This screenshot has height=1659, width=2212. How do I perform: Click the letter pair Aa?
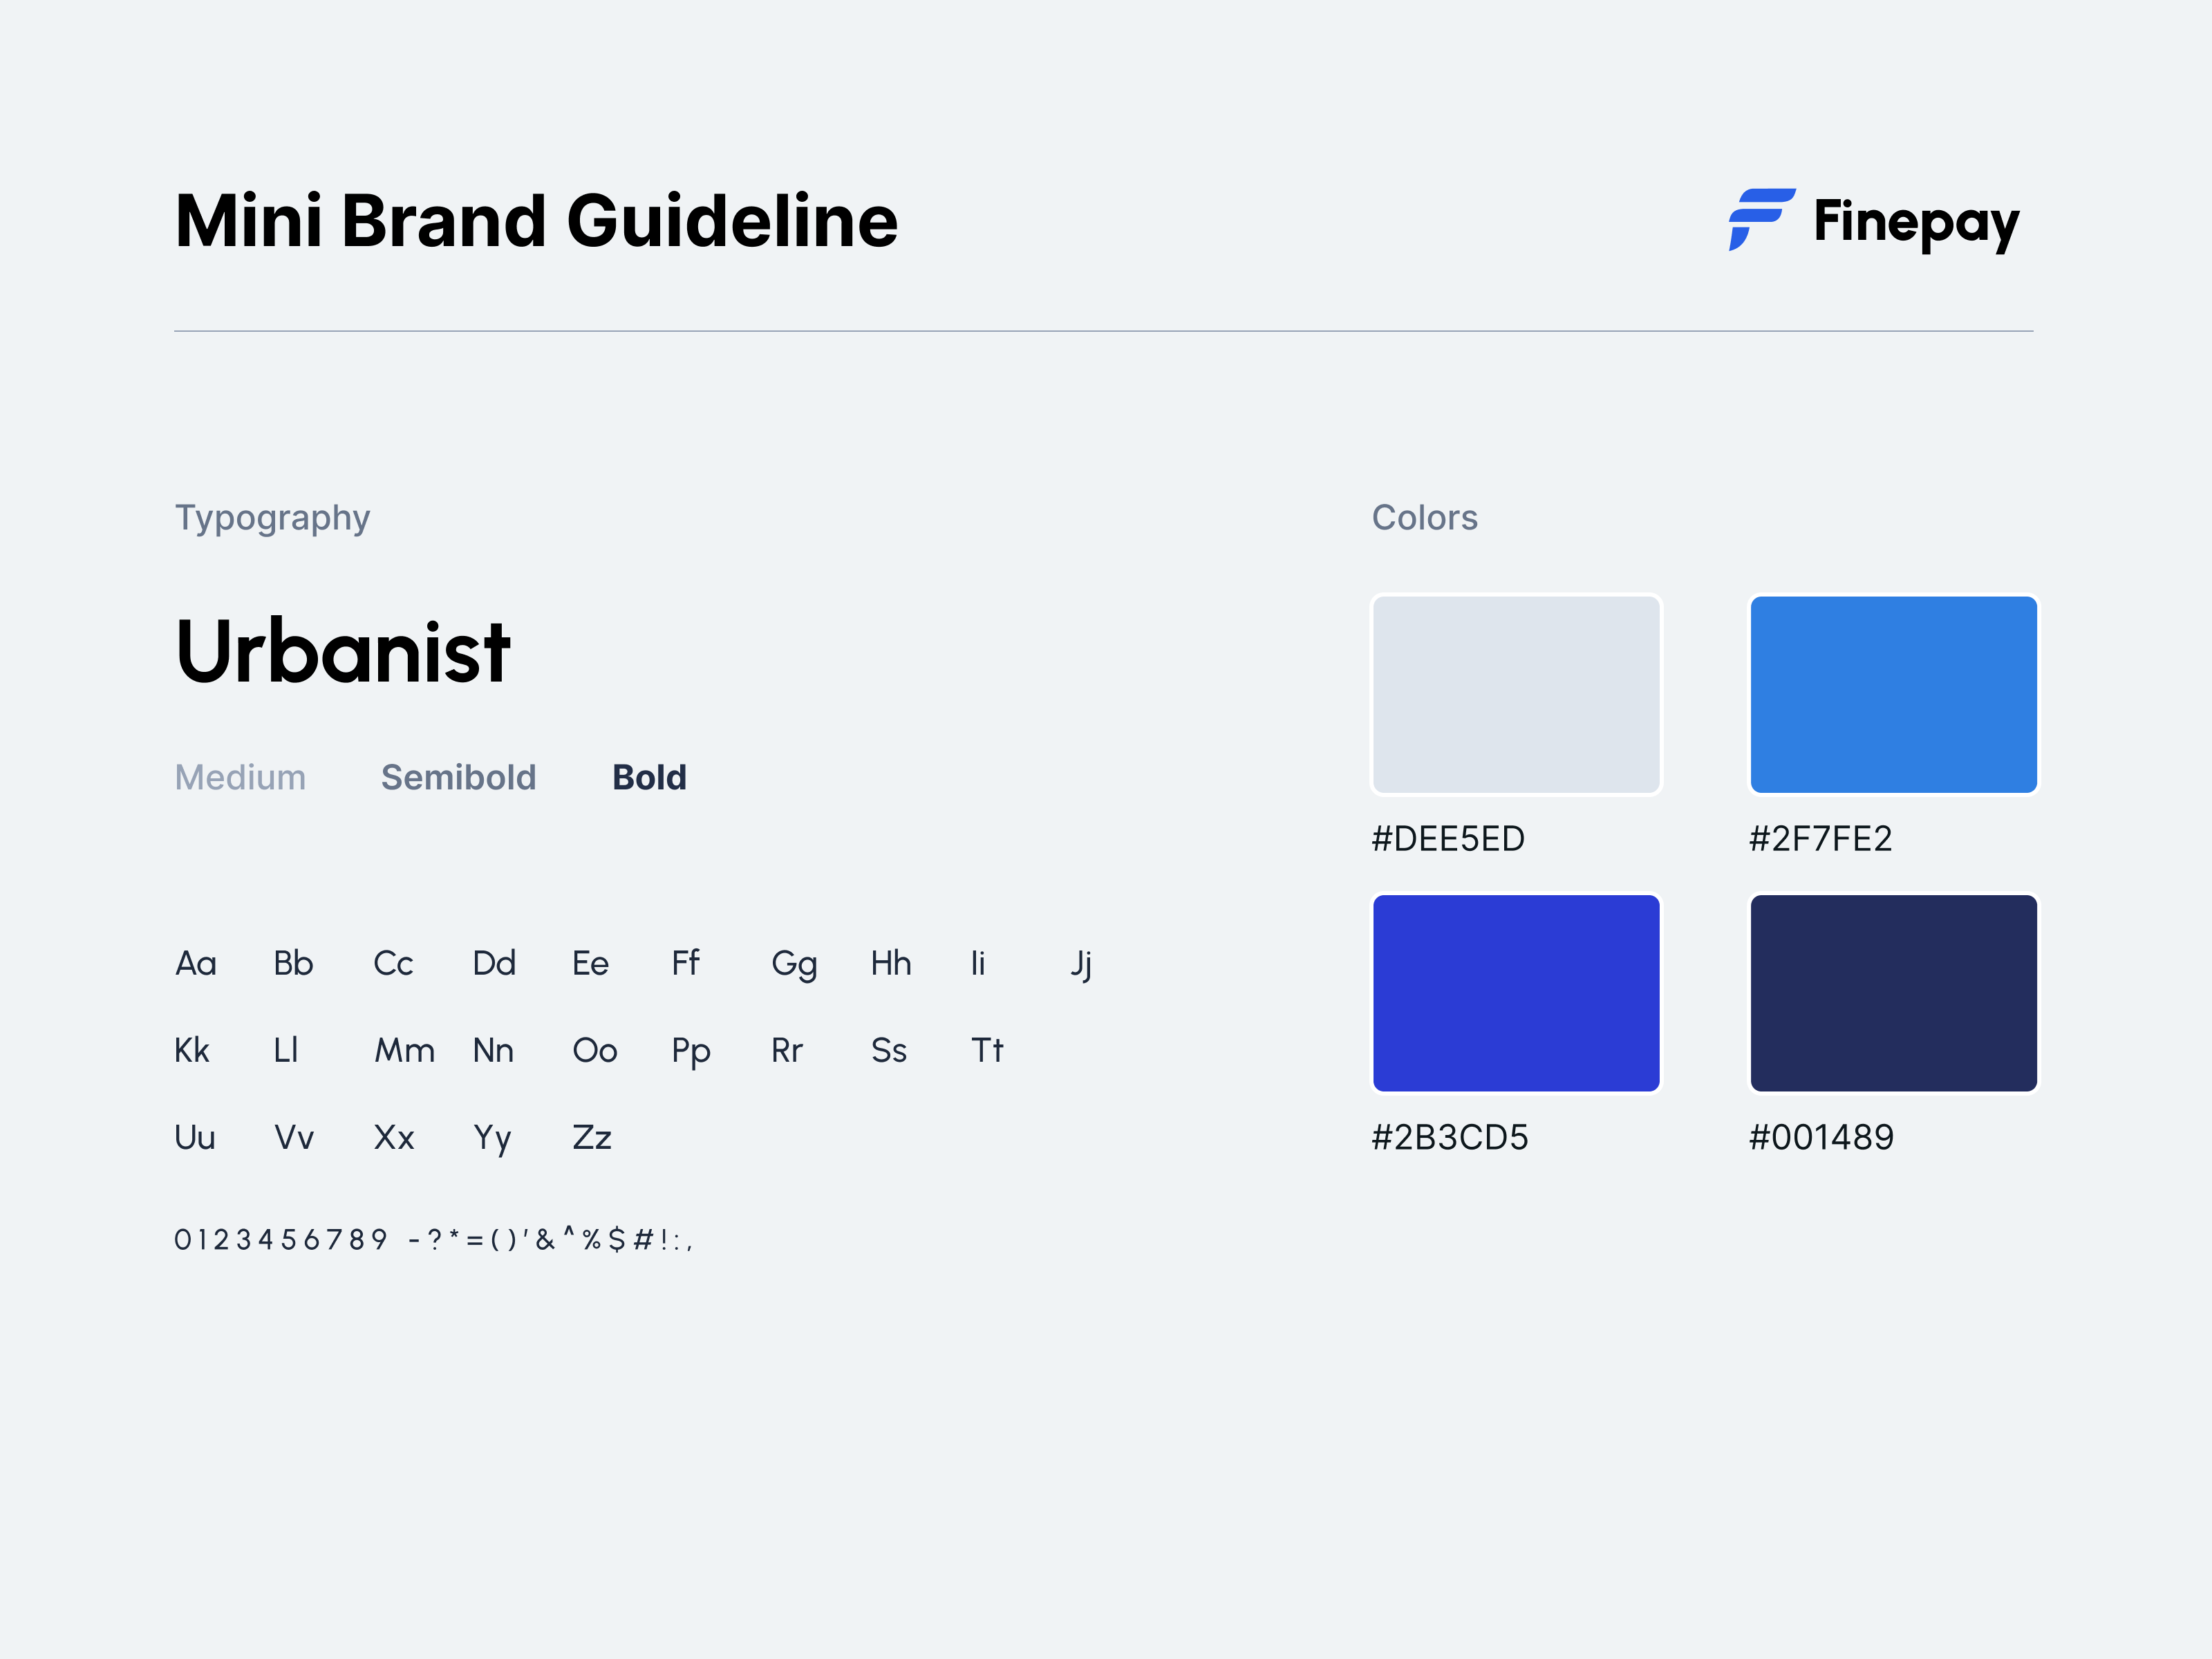click(196, 963)
